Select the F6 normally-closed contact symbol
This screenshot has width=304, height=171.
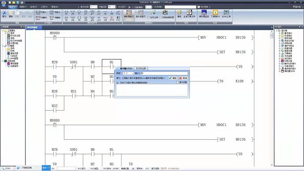tap(66, 19)
